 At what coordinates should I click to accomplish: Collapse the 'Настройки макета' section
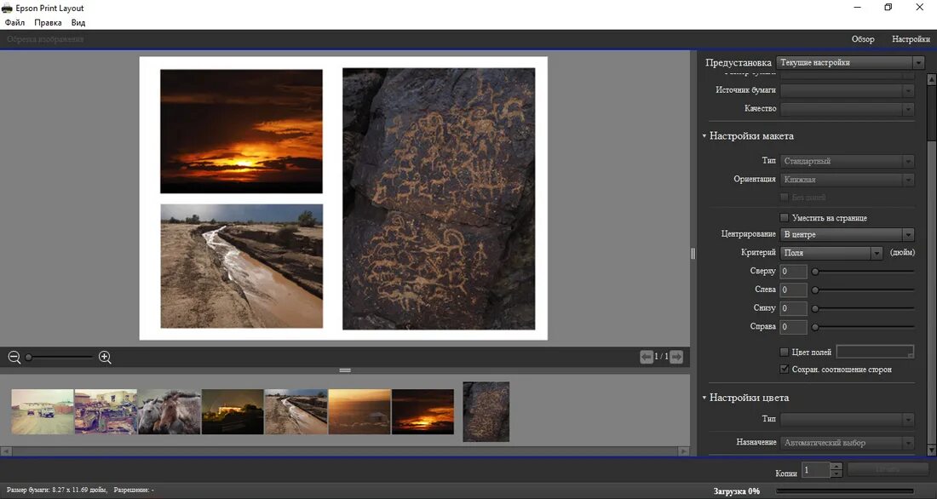[704, 136]
